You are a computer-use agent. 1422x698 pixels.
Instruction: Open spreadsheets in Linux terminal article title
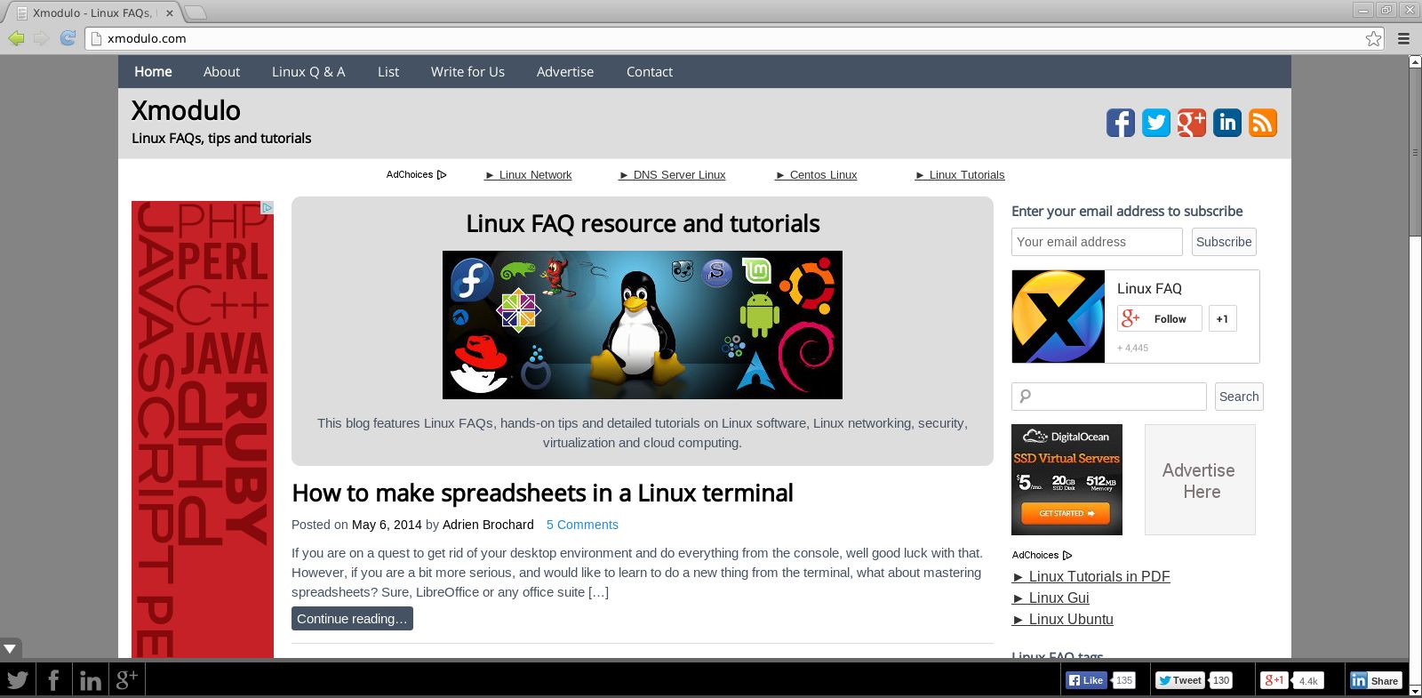(x=542, y=493)
